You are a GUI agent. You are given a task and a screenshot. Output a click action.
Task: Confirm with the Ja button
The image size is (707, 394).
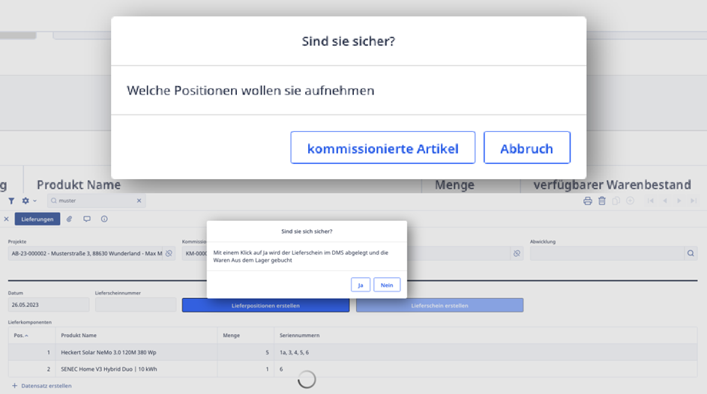point(361,285)
